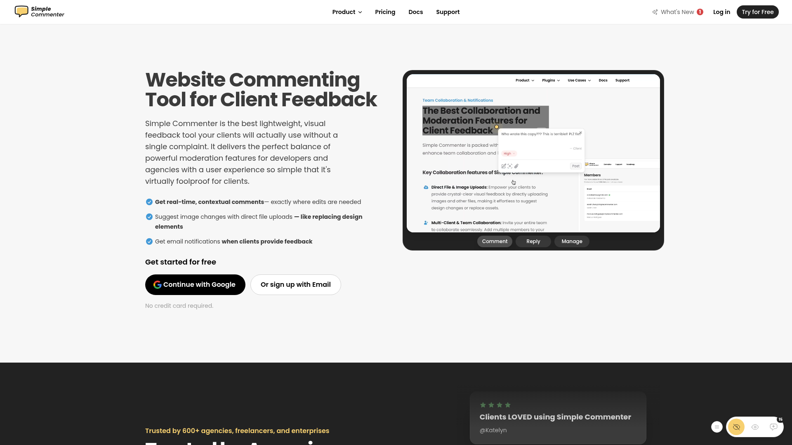The image size is (792, 445).
Task: Click Or sign up with Email
Action: [x=295, y=285]
